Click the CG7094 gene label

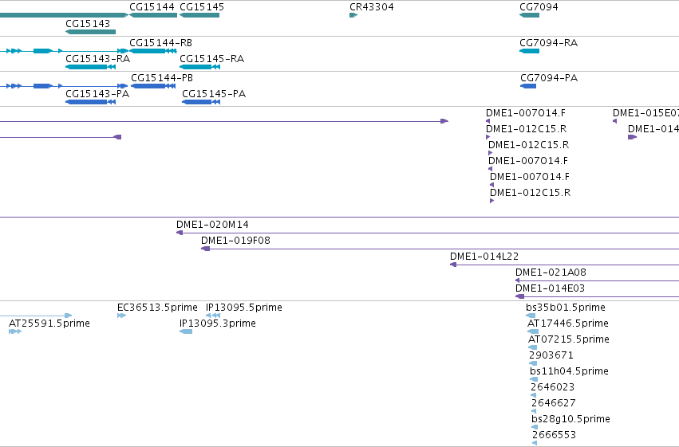[539, 7]
